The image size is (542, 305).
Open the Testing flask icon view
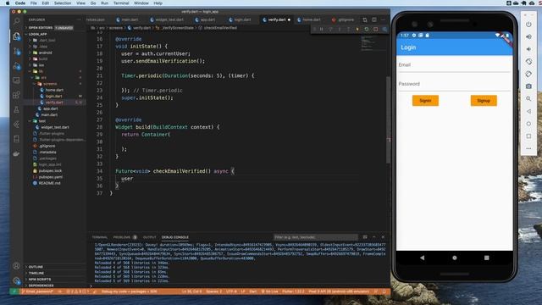click(x=16, y=109)
